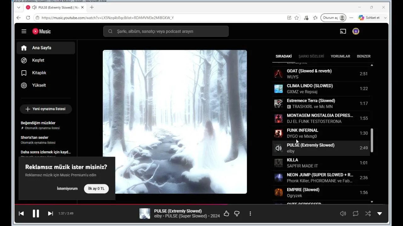This screenshot has height=226, width=403.
Task: Play MONTAGEM NOSTALGIA DEPRES... from the queue
Action: pos(321,118)
